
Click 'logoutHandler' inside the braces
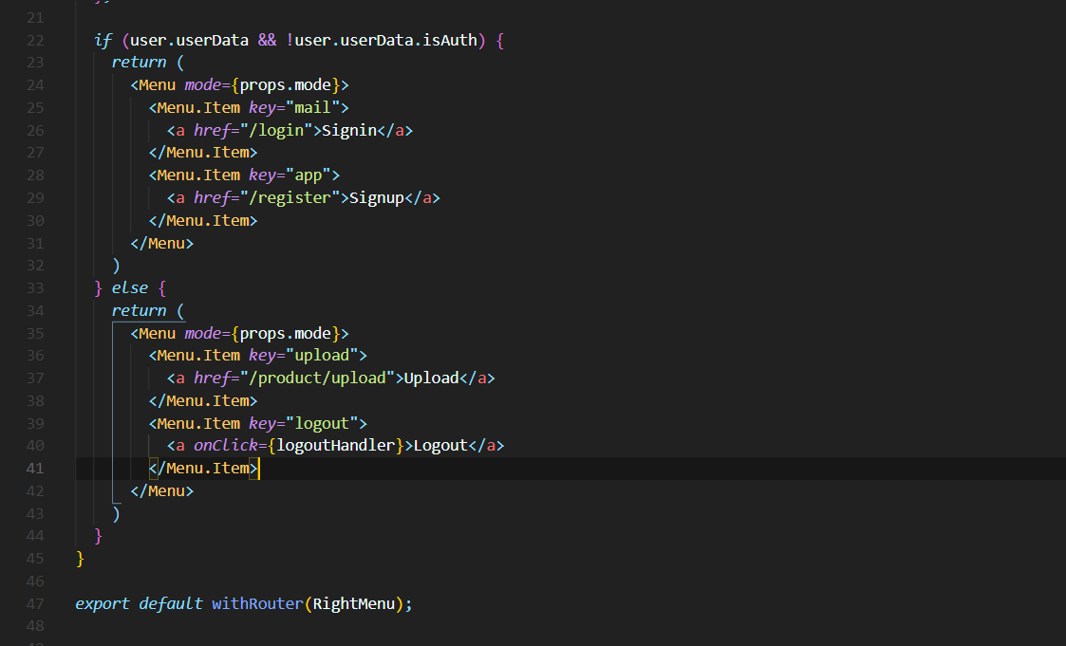pyautogui.click(x=336, y=446)
